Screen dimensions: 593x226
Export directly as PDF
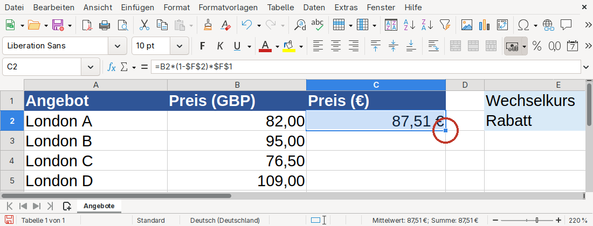[87, 25]
